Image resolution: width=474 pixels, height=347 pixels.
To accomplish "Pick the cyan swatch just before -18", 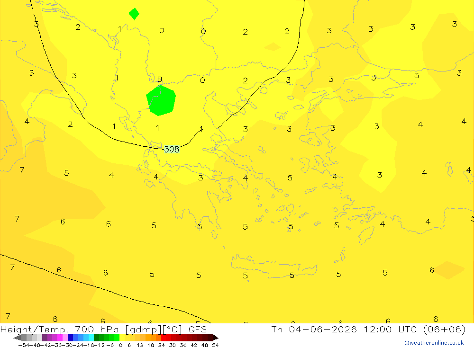I will click(x=91, y=338).
